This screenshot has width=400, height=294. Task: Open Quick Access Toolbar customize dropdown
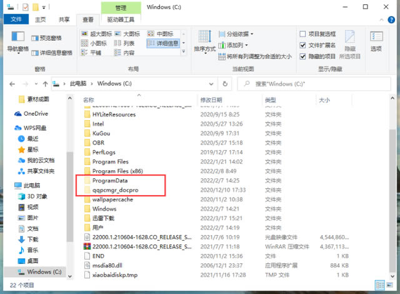pyautogui.click(x=44, y=8)
